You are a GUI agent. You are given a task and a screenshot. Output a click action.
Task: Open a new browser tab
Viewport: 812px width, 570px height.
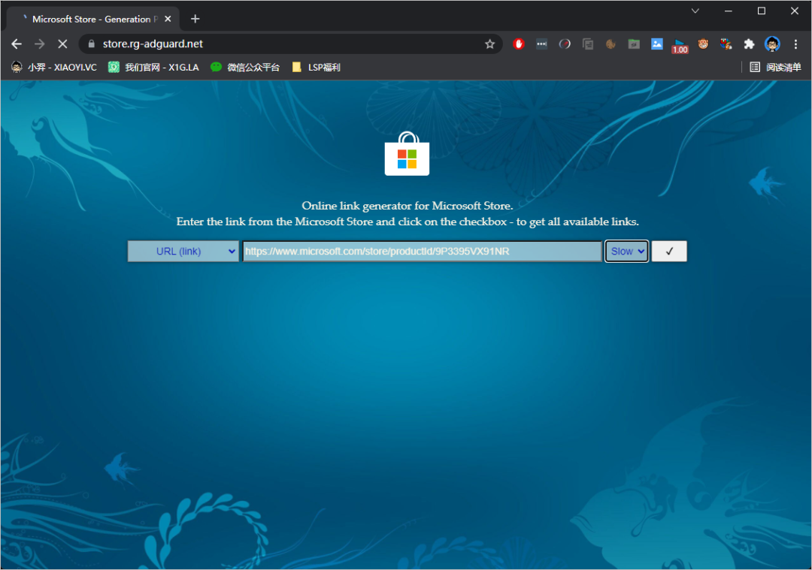[195, 19]
